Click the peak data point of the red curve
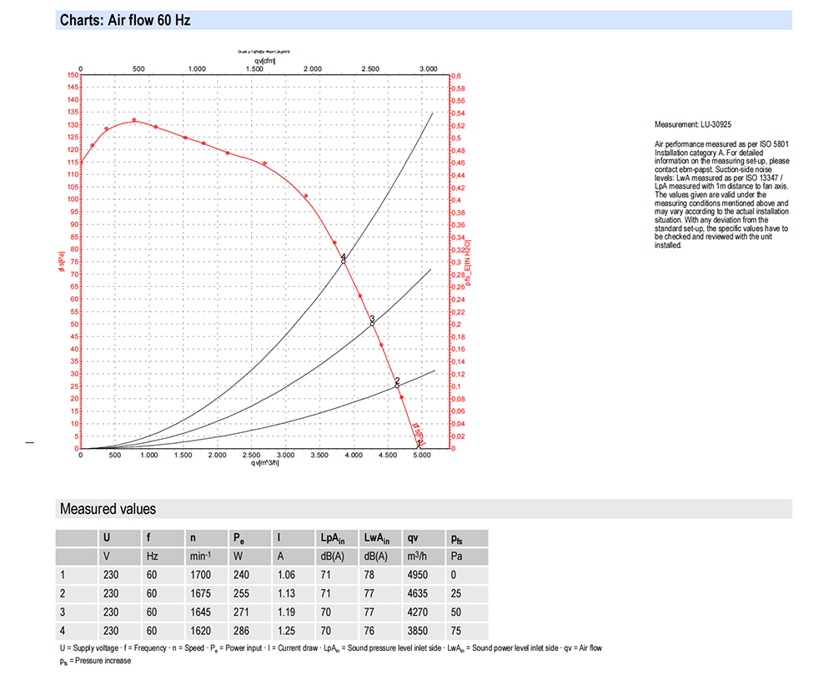This screenshot has height=680, width=834. click(133, 120)
